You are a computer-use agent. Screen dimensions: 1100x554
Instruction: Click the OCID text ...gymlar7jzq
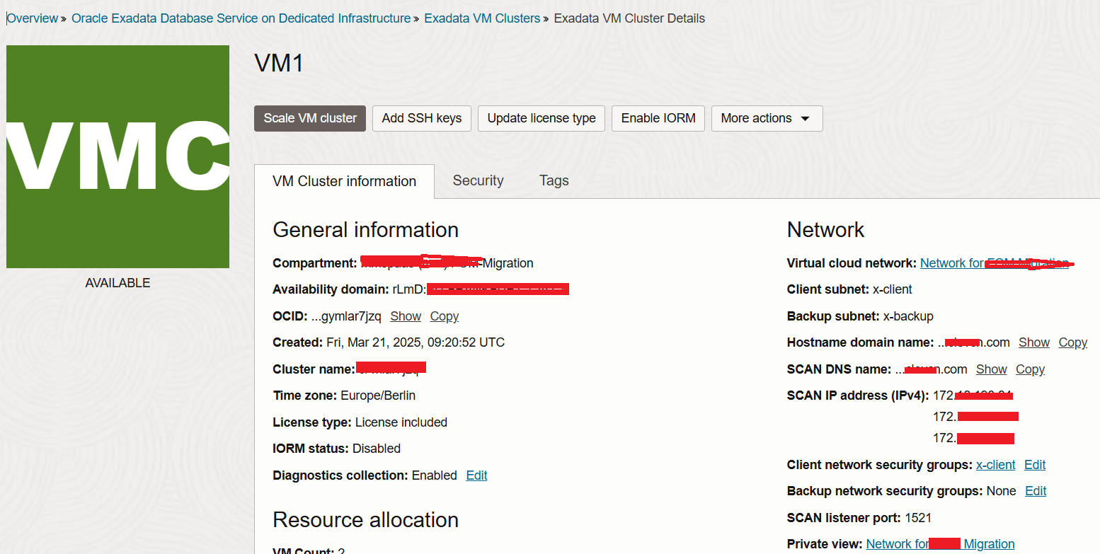(x=346, y=316)
